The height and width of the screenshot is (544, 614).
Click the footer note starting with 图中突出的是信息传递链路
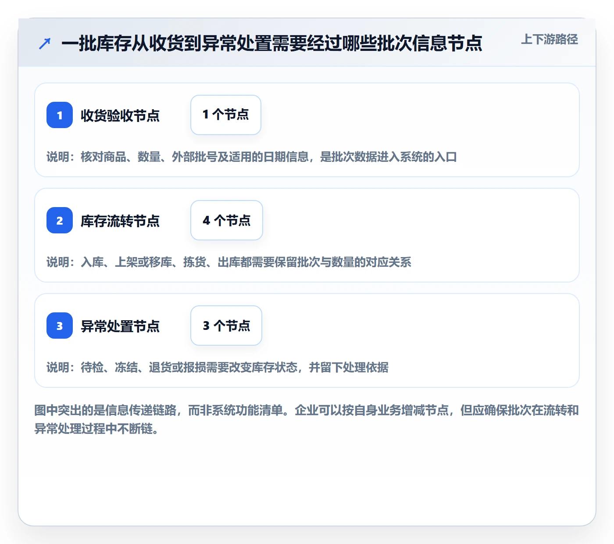(x=307, y=419)
